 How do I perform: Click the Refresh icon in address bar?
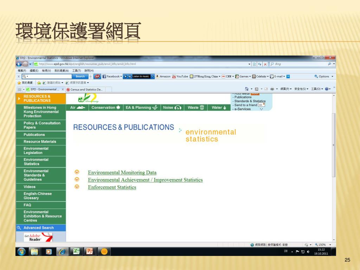(x=259, y=64)
